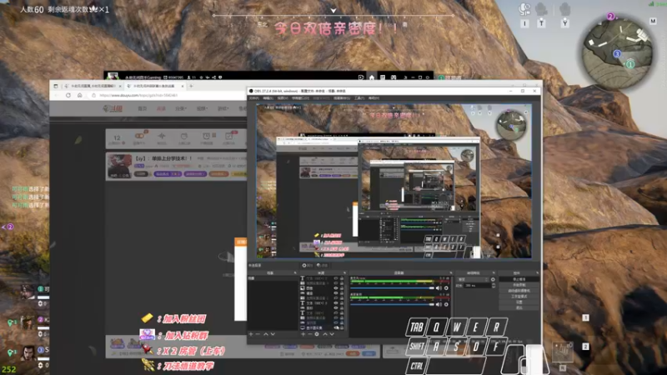Pop out the controls dock panel
The image size is (667, 375).
click(x=537, y=273)
